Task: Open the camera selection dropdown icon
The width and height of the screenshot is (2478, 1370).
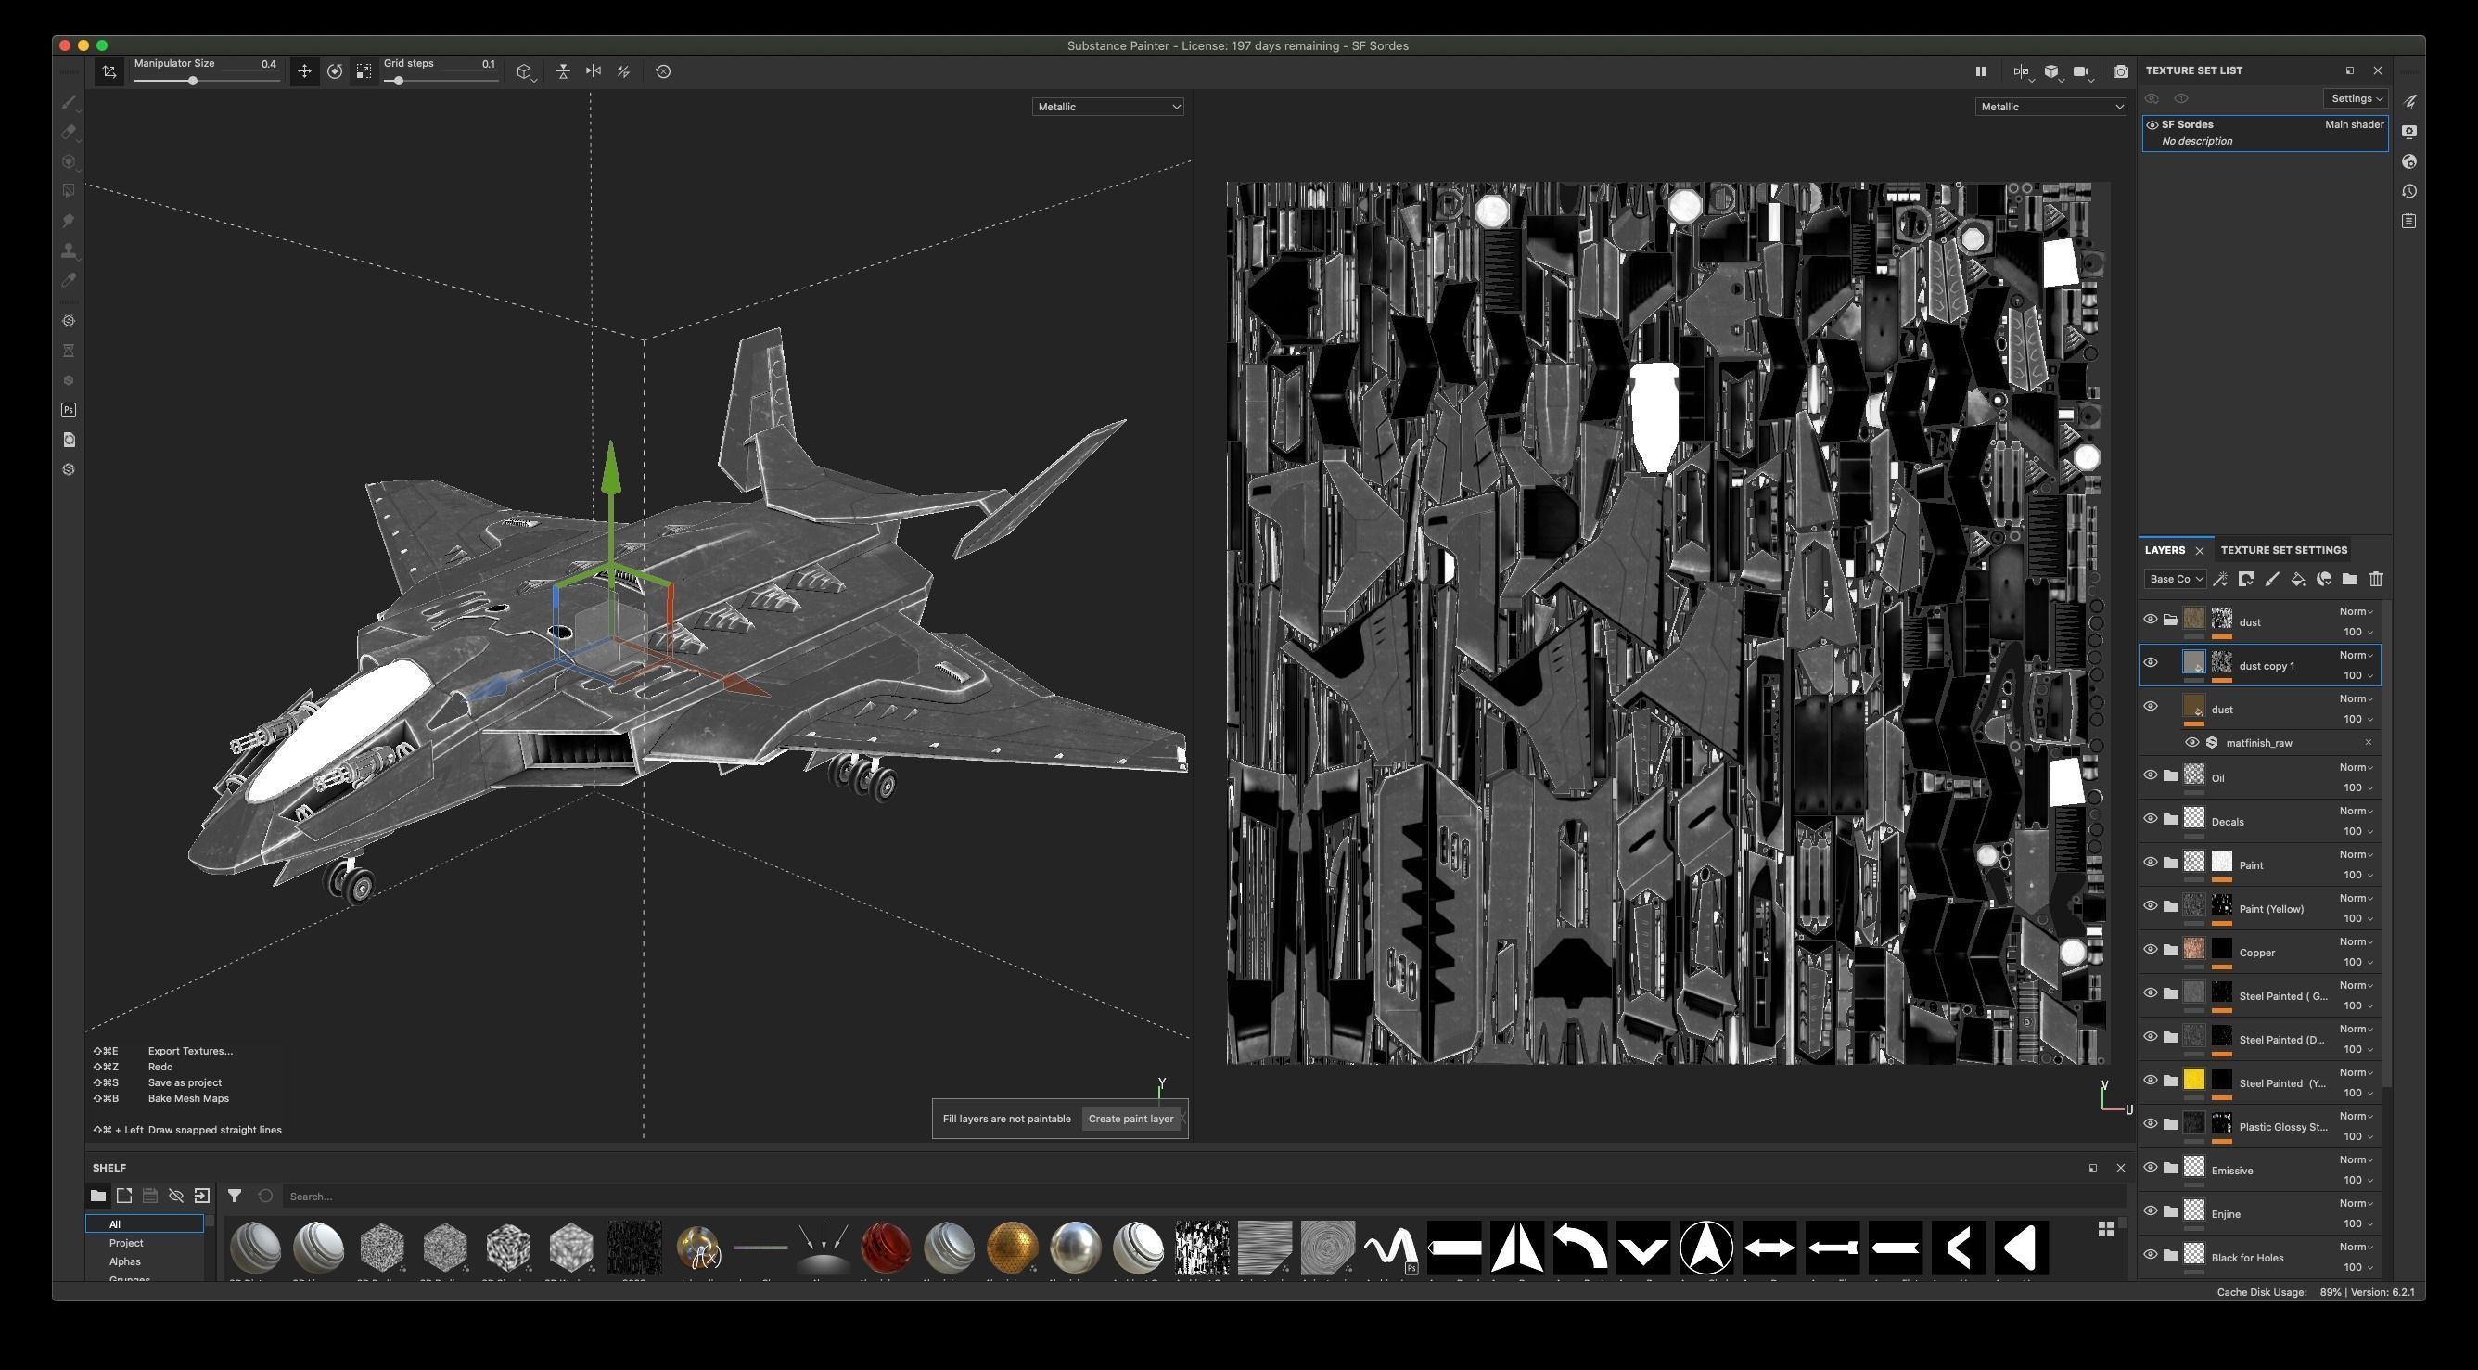Action: (2084, 72)
